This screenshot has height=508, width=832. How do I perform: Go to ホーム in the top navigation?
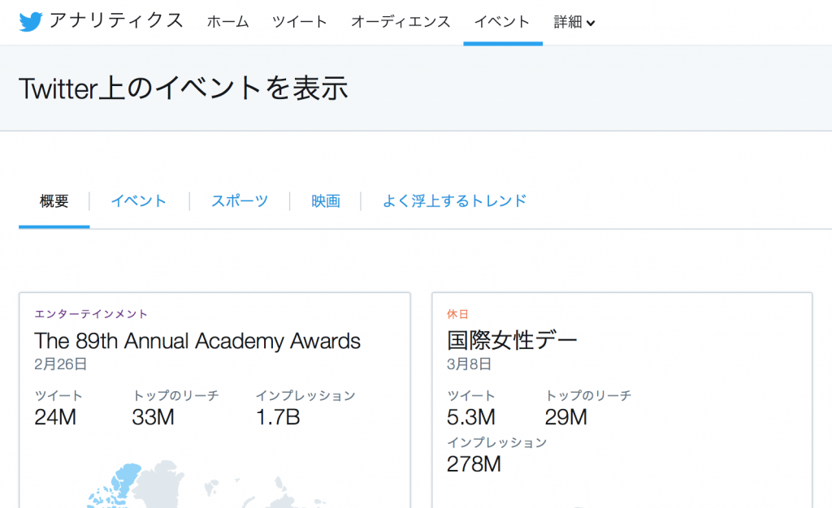pyautogui.click(x=227, y=22)
